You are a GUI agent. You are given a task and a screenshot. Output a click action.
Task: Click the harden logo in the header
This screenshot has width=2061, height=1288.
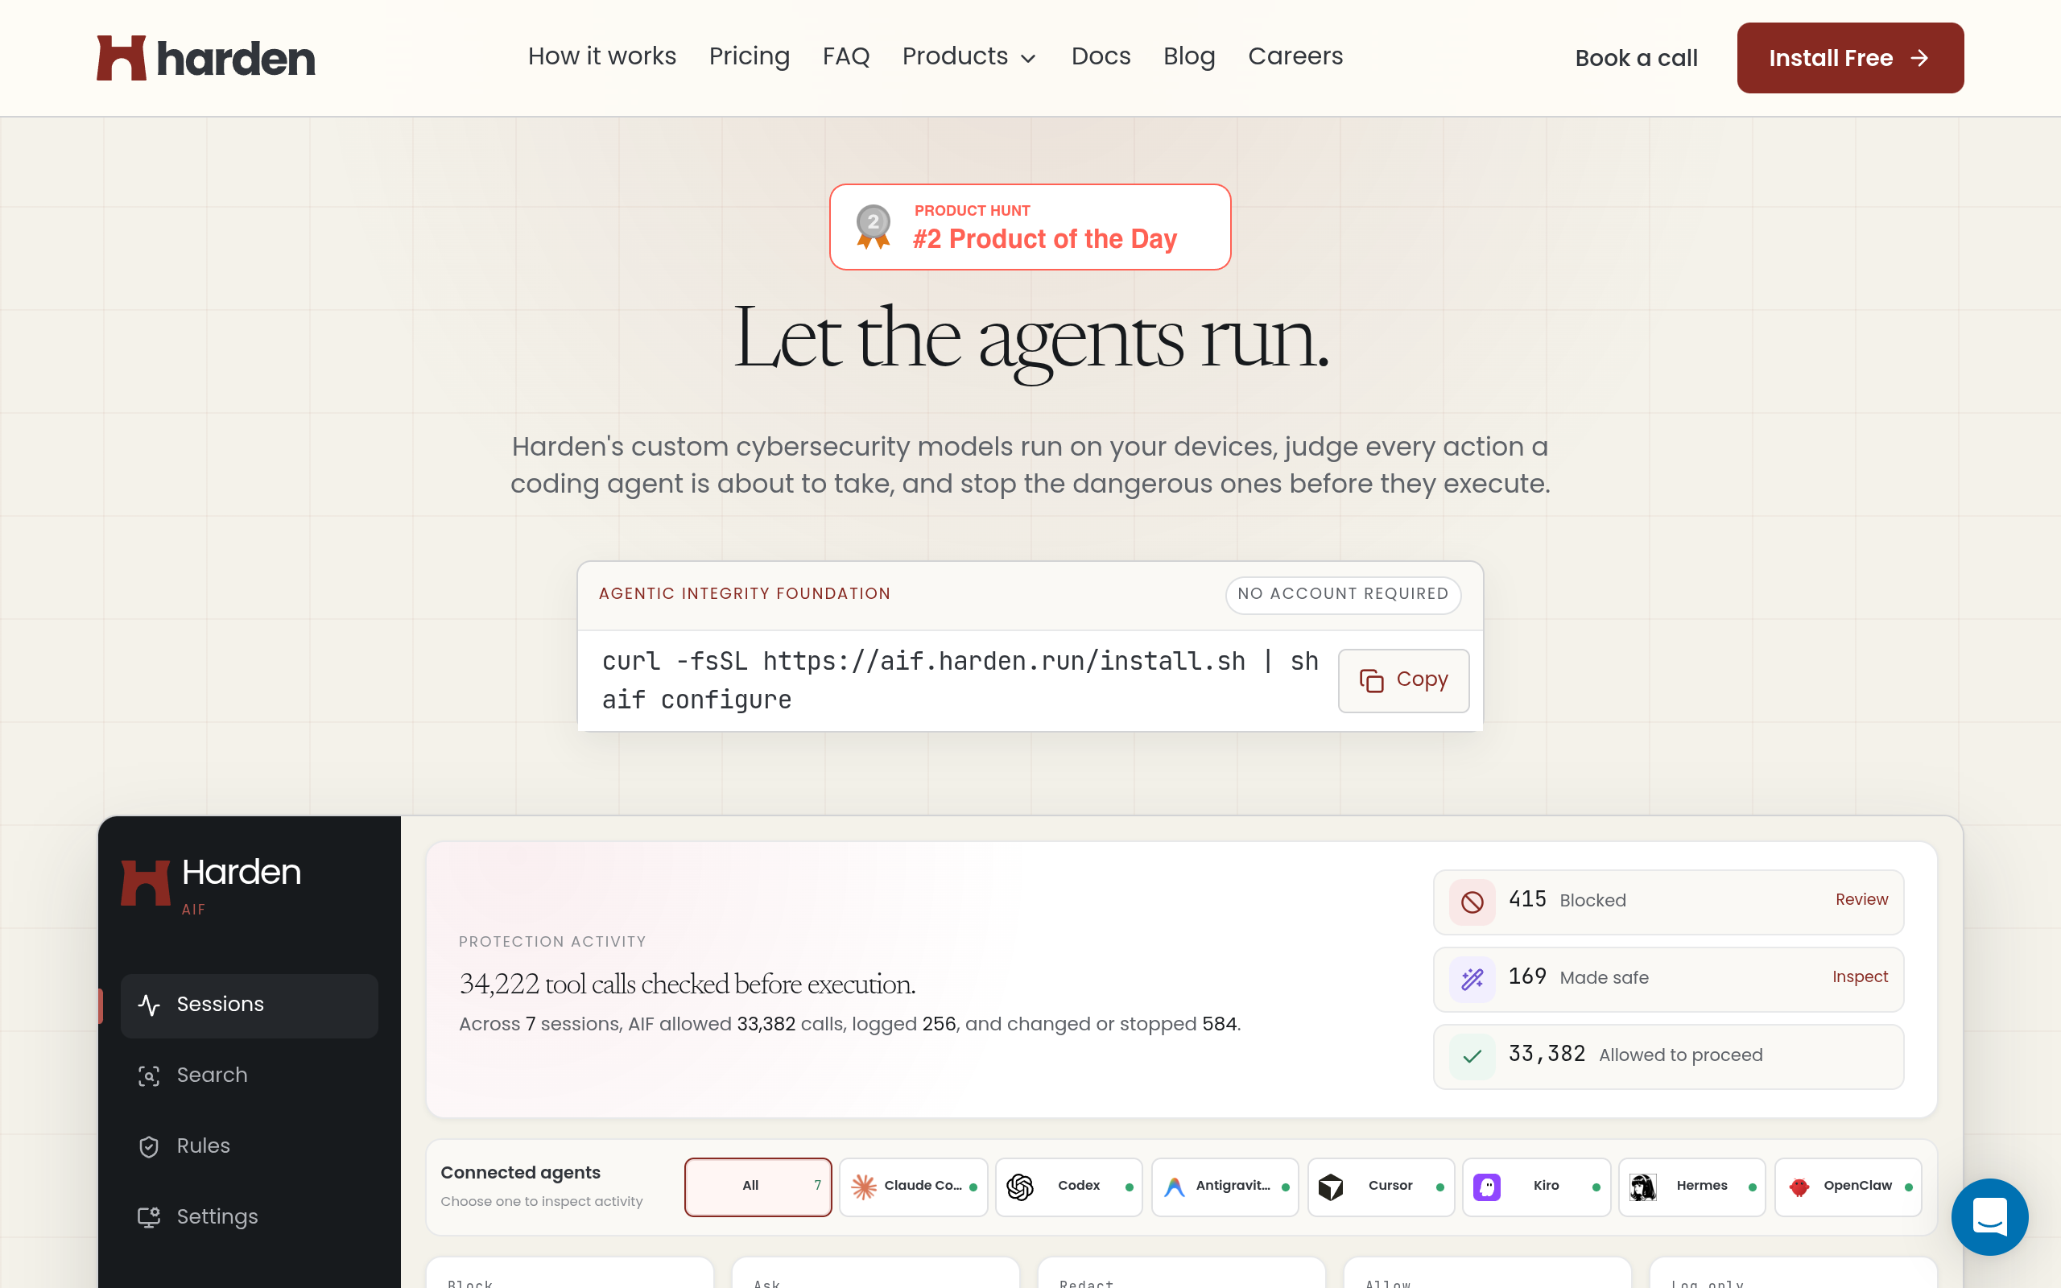[x=206, y=58]
